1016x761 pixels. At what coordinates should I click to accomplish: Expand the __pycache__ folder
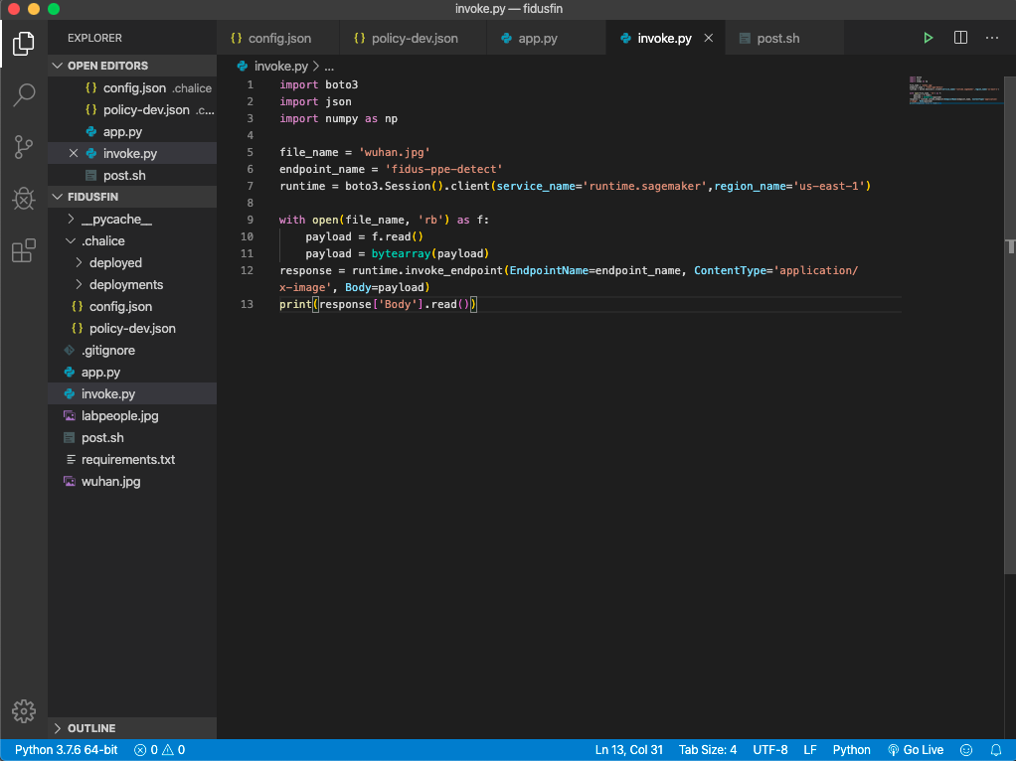pos(71,219)
